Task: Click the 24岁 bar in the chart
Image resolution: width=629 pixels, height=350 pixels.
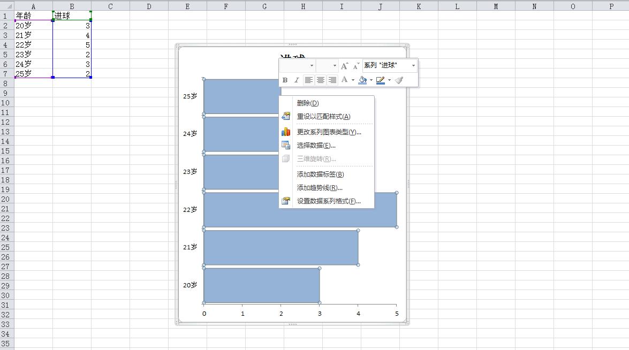Action: tap(241, 134)
